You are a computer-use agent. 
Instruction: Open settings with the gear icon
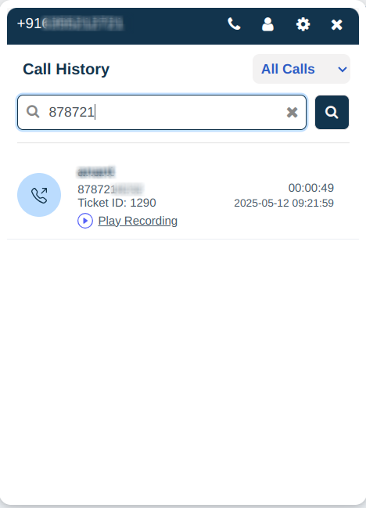[x=303, y=24]
